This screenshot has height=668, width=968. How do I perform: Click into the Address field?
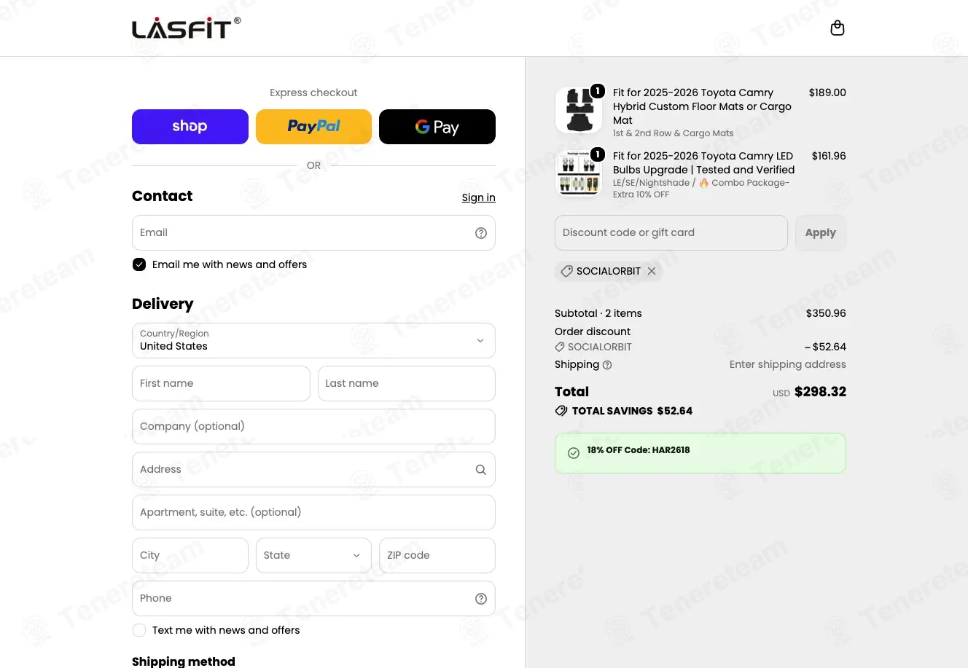click(313, 470)
